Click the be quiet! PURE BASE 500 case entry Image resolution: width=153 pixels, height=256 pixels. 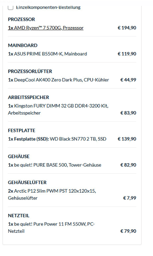[x=54, y=165]
